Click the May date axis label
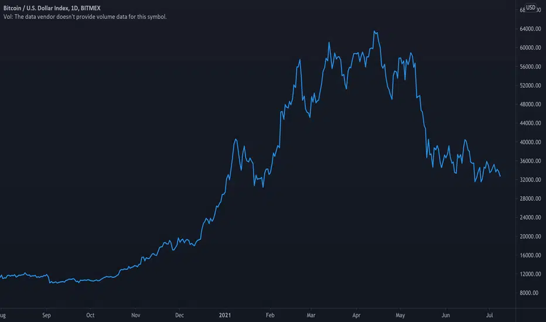546x322 pixels. tap(400, 315)
